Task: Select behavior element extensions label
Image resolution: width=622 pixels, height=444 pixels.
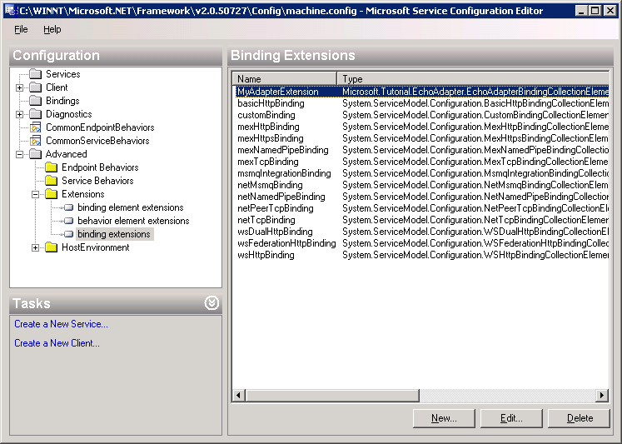Action: tap(133, 221)
